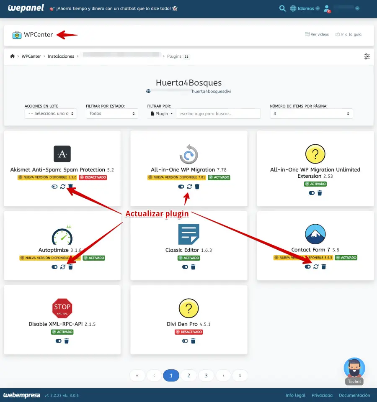The width and height of the screenshot is (377, 402).
Task: Update the Akismet Anti-Spam plugin
Action: pyautogui.click(x=63, y=187)
